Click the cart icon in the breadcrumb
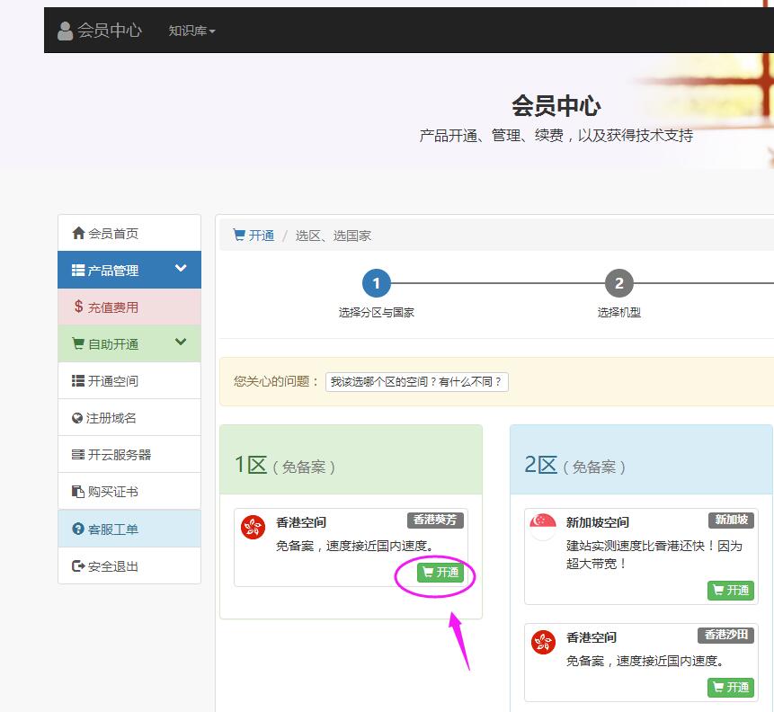Image resolution: width=774 pixels, height=712 pixels. point(239,235)
